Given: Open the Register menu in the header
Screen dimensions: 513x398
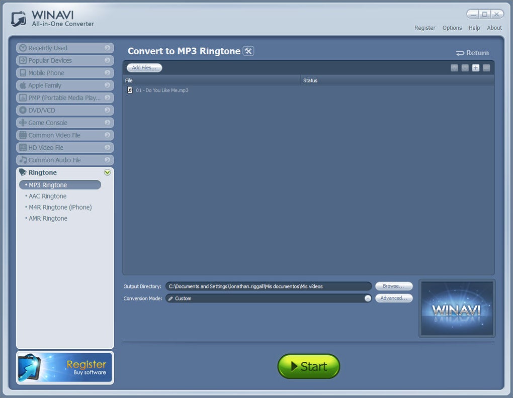Looking at the screenshot, I should point(424,28).
